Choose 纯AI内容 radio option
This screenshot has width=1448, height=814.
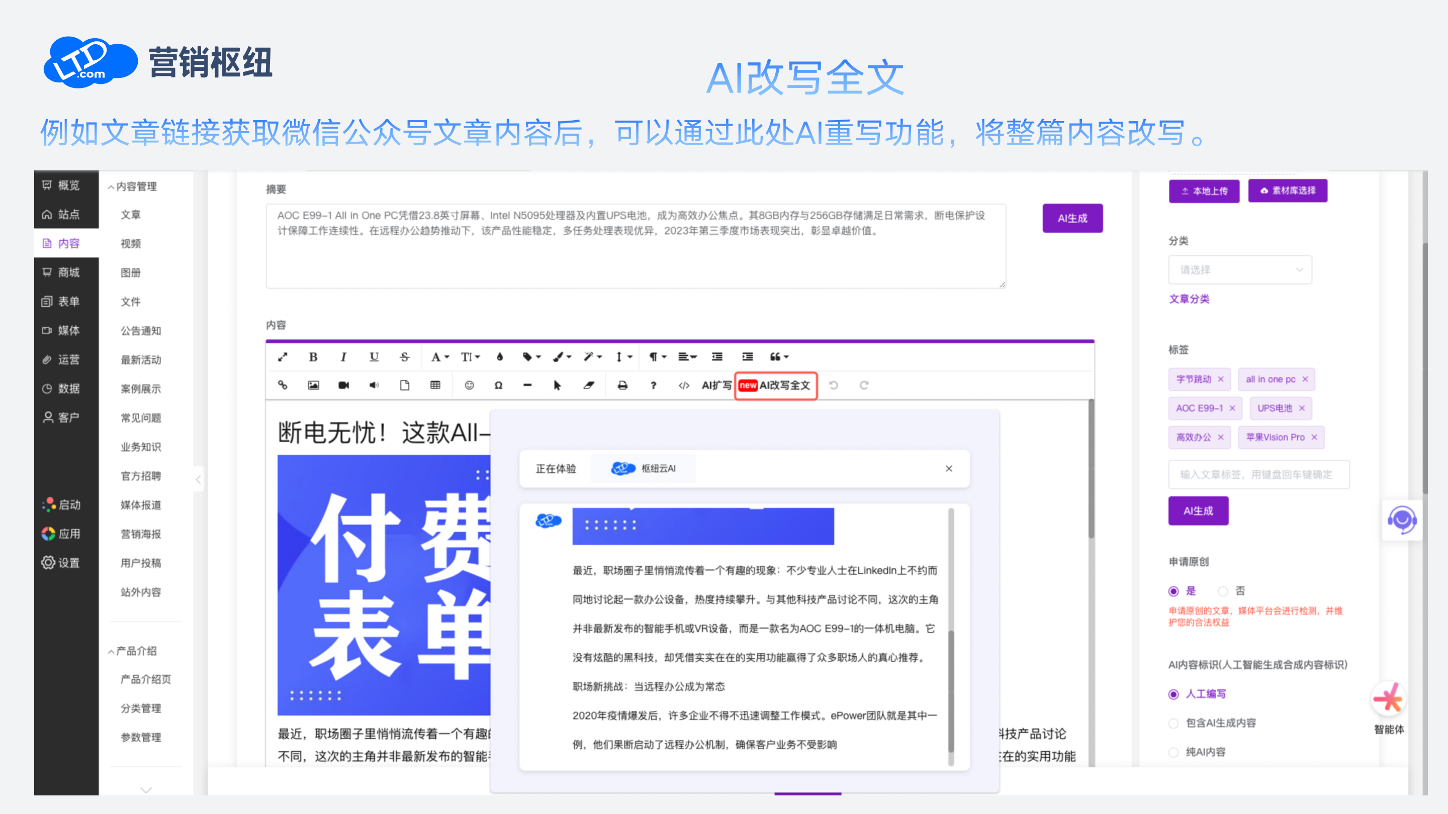coord(1173,752)
